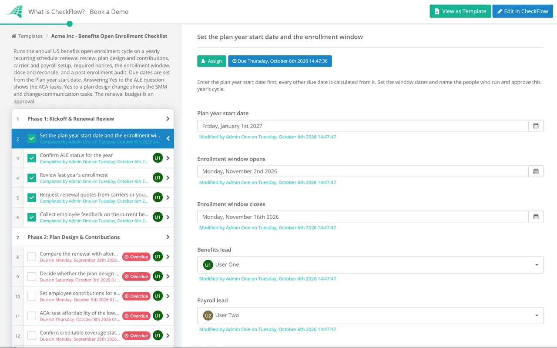The image size is (557, 348).
Task: Click View as Template button
Action: coord(460,11)
